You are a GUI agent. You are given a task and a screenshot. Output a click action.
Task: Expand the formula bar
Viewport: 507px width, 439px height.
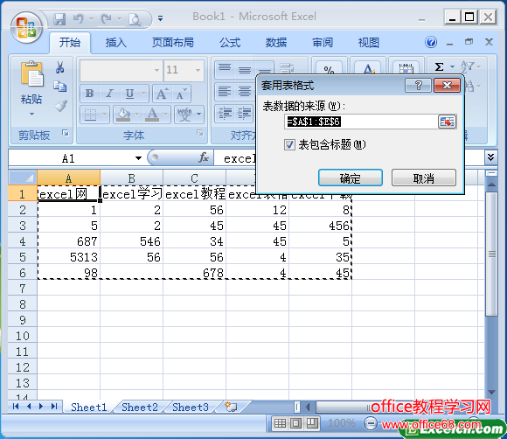coord(491,157)
